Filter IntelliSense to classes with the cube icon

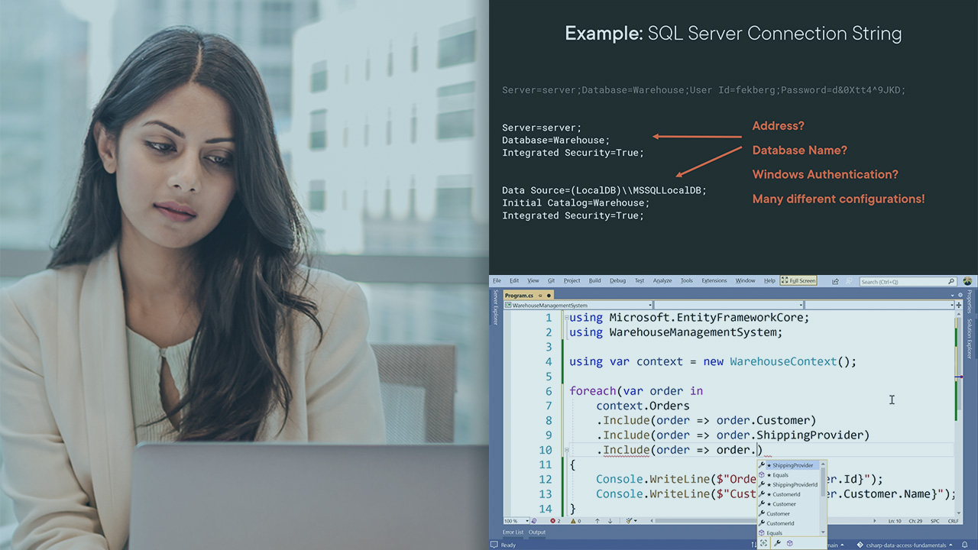coord(789,542)
